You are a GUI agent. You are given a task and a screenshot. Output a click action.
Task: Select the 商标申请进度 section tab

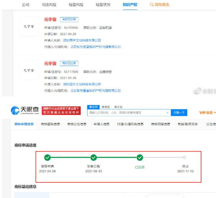pyautogui.click(x=24, y=124)
